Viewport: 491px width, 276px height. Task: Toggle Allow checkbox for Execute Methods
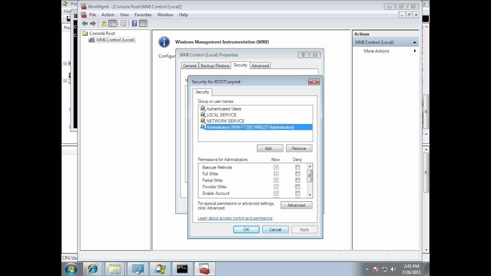coord(276,168)
